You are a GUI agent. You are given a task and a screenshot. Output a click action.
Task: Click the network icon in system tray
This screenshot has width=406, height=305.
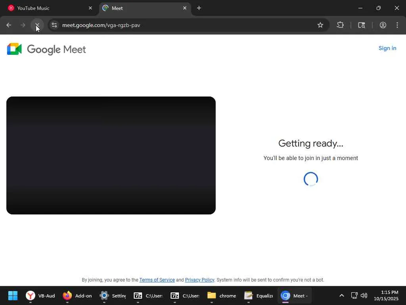pyautogui.click(x=354, y=295)
